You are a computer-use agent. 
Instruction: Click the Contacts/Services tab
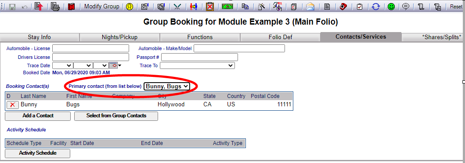point(360,37)
